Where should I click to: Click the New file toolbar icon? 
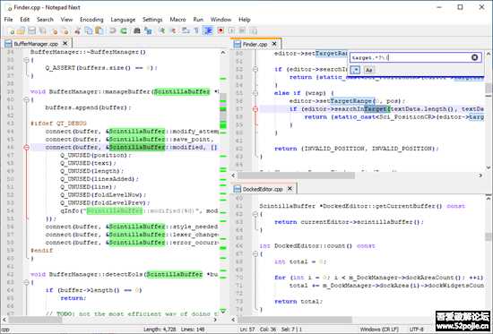point(12,30)
